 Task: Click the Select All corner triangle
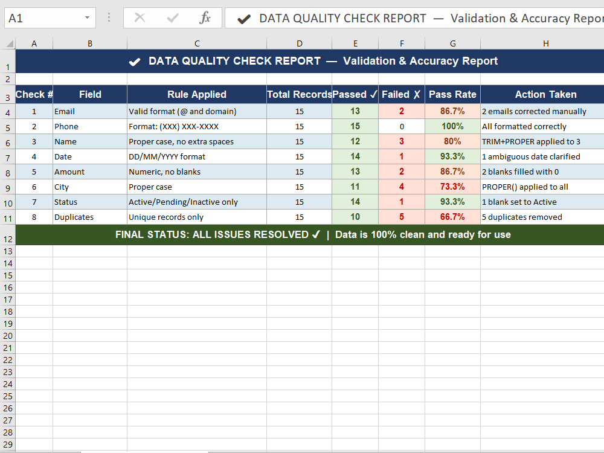click(x=10, y=43)
